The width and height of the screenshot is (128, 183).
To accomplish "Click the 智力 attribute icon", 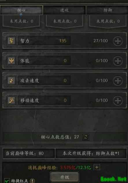I will pos(11,41).
